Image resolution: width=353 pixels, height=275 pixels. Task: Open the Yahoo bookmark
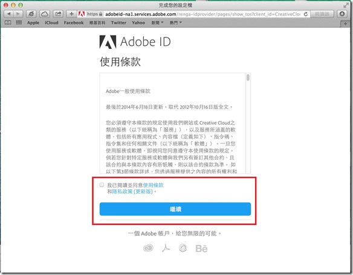pyautogui.click(x=138, y=23)
